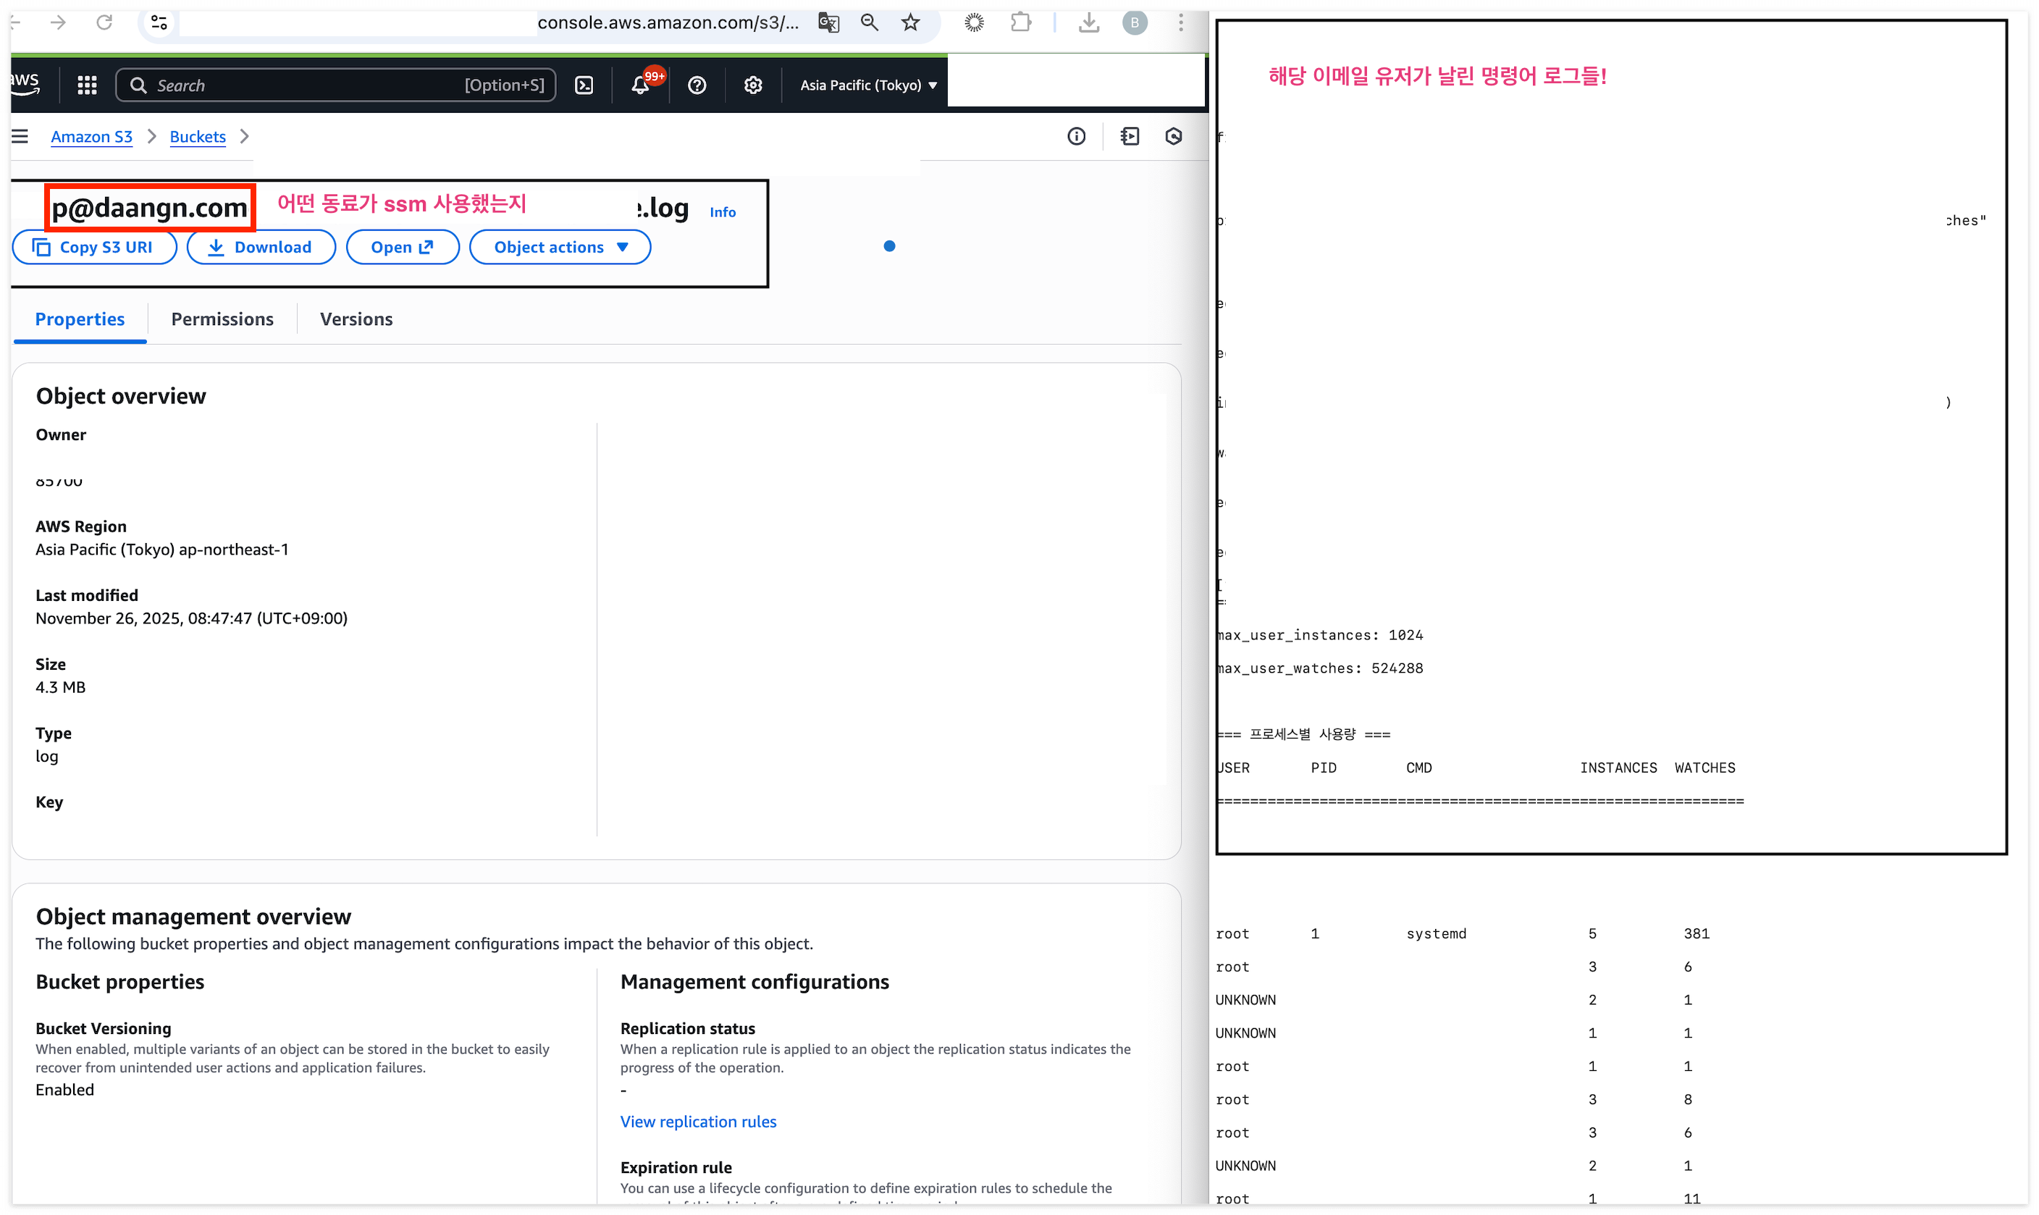The height and width of the screenshot is (1215, 2039).
Task: Reload the browser page
Action: click(x=104, y=23)
